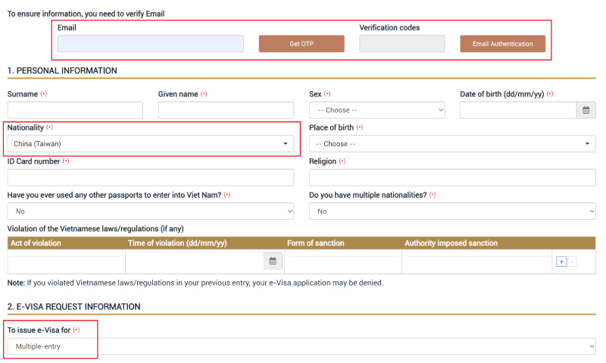Focus the Email input field

(x=150, y=44)
